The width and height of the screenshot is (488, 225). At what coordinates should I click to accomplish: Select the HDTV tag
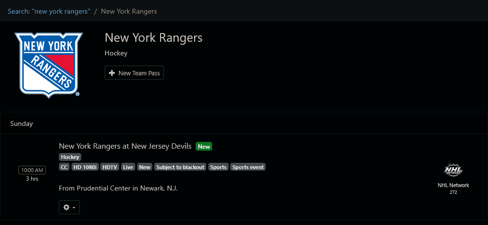[x=110, y=167]
